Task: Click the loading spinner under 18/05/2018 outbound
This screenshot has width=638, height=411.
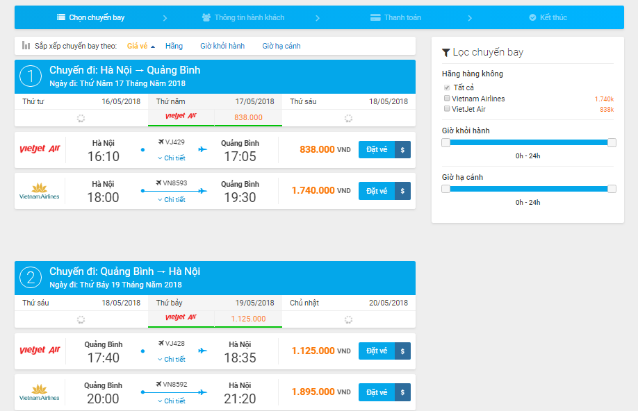Action: click(348, 118)
